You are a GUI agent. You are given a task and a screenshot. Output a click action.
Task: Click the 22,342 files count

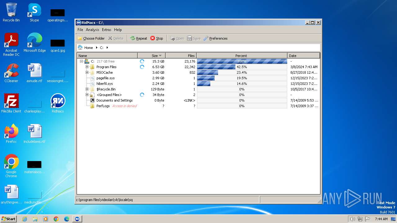coord(190,67)
